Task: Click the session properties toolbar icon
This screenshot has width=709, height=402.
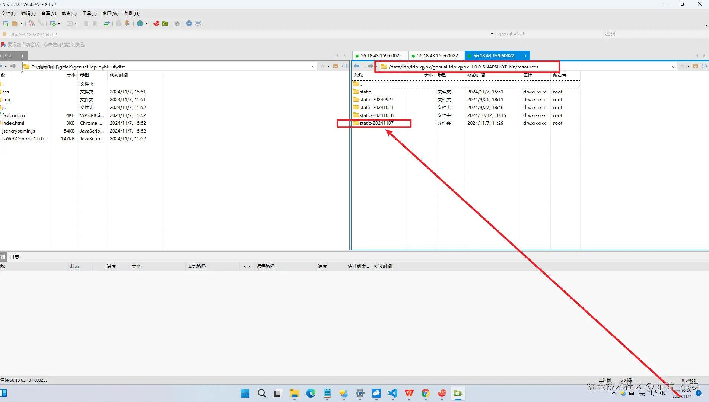Action: pyautogui.click(x=53, y=23)
